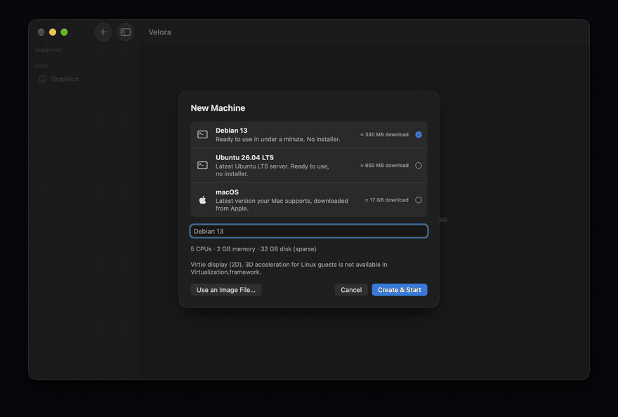
Task: Click the ≈ 17 GB download label
Action: coord(387,200)
